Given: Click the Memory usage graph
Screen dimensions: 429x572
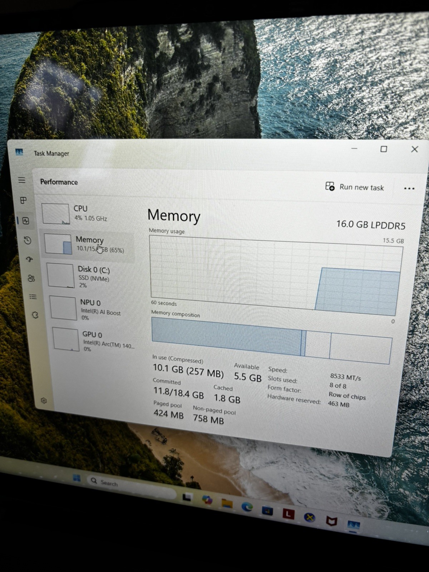Looking at the screenshot, I should click(x=276, y=275).
